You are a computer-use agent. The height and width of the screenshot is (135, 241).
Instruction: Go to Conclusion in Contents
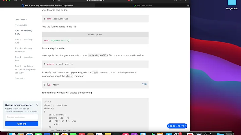(x=20, y=78)
